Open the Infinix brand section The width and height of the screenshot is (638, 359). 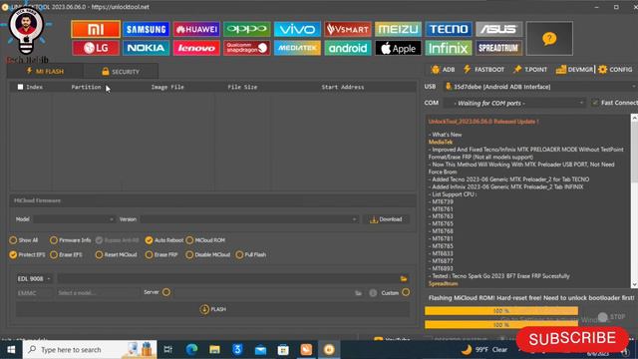coord(449,48)
